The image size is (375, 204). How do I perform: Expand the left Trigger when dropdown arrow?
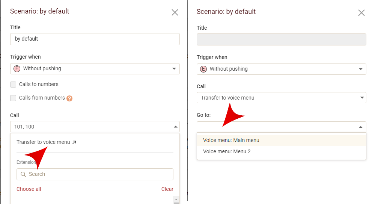(x=174, y=69)
